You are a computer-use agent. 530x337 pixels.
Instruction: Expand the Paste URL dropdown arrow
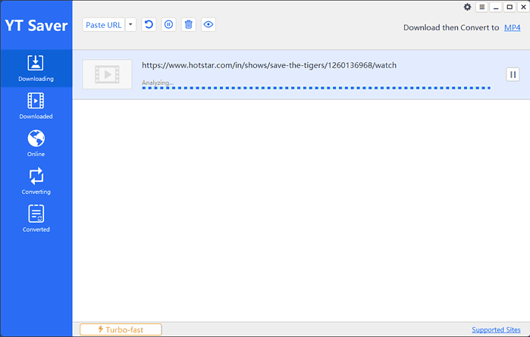130,25
